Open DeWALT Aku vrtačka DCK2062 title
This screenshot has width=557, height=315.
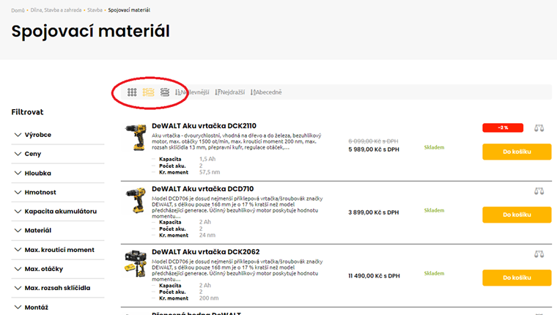[206, 252]
